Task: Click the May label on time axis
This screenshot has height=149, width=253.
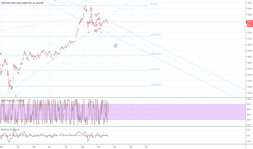Action: [x=34, y=147]
